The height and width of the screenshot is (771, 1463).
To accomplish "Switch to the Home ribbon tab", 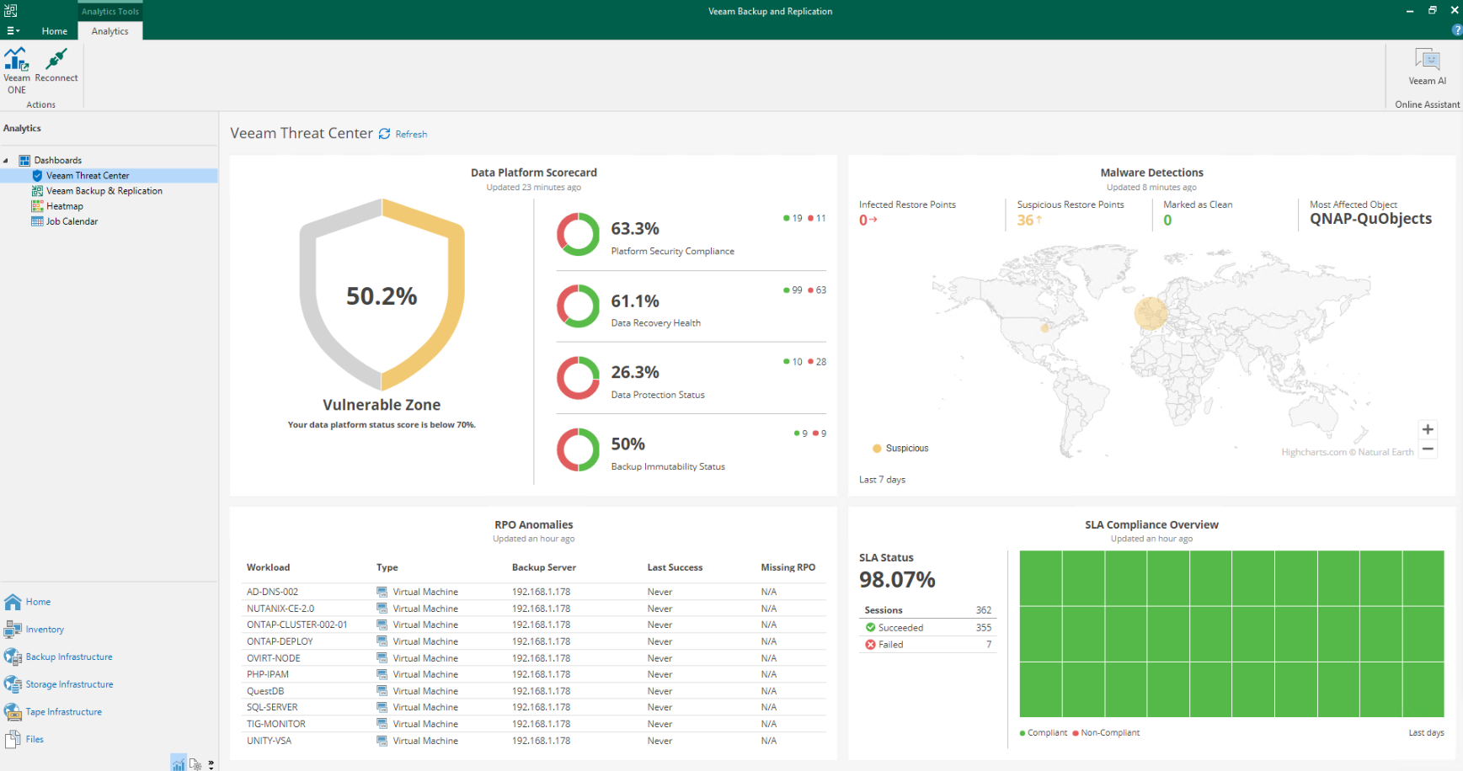I will point(55,31).
